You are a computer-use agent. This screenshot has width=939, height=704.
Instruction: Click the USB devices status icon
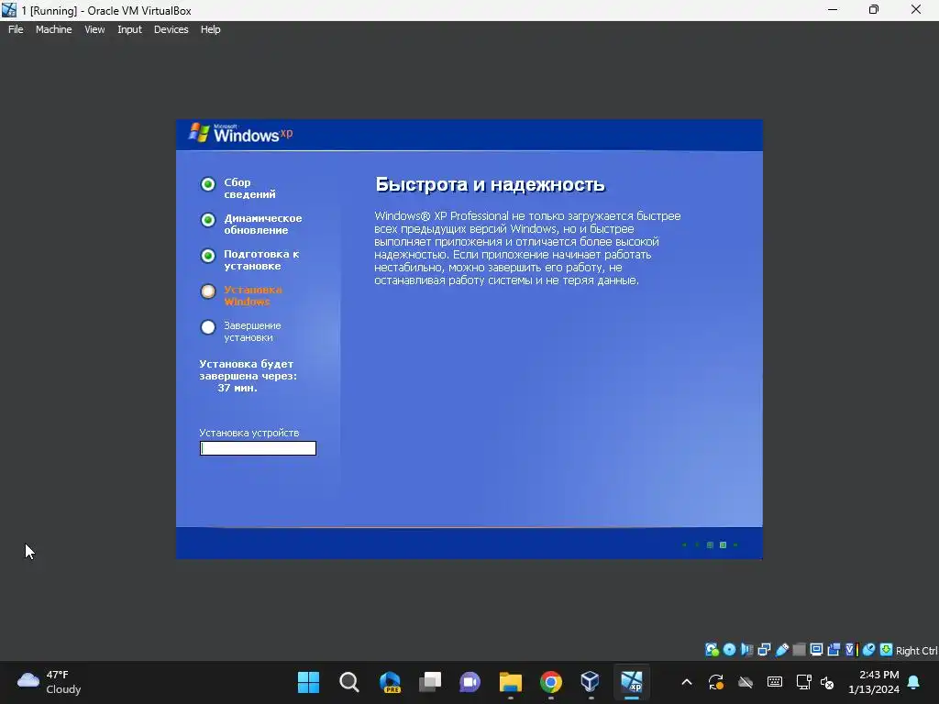(x=781, y=650)
